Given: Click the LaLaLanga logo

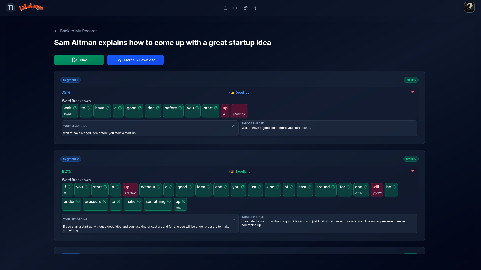Looking at the screenshot, I should pos(31,7).
